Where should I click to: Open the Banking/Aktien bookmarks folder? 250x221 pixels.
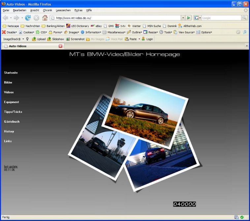pos(53,26)
